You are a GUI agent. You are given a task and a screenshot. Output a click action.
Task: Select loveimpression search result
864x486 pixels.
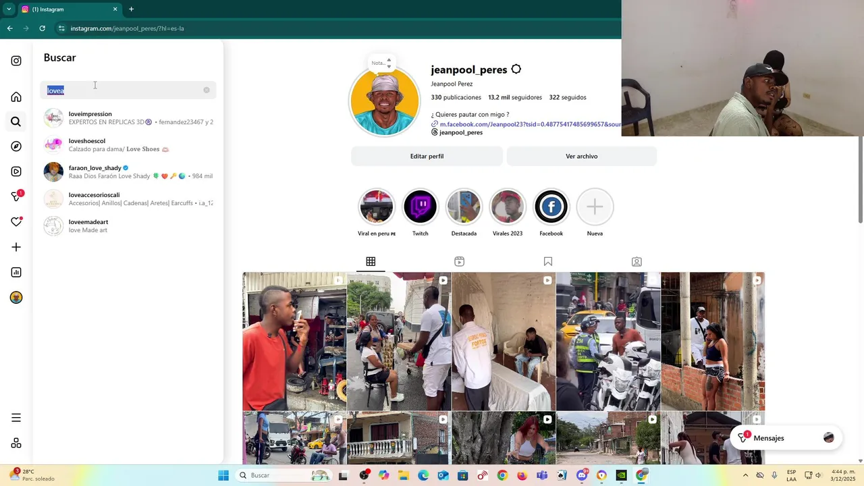pyautogui.click(x=128, y=118)
